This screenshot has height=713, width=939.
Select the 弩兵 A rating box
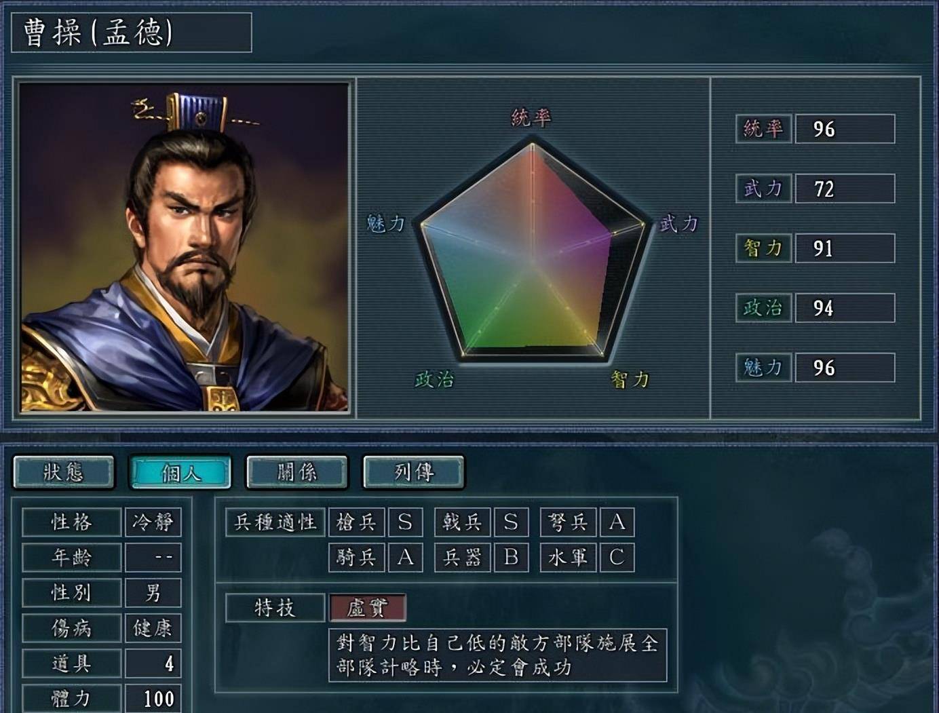click(x=617, y=522)
